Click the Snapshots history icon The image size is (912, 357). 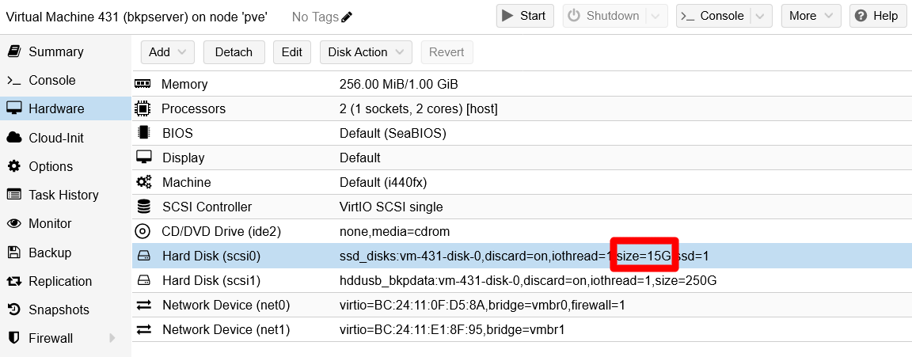click(x=14, y=310)
